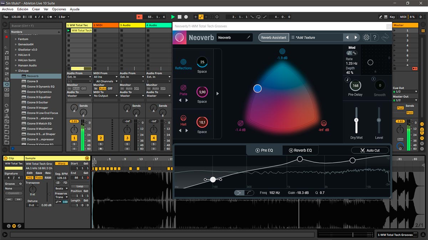Image resolution: width=428 pixels, height=240 pixels.
Task: Start playback with the Play button
Action: point(173,17)
